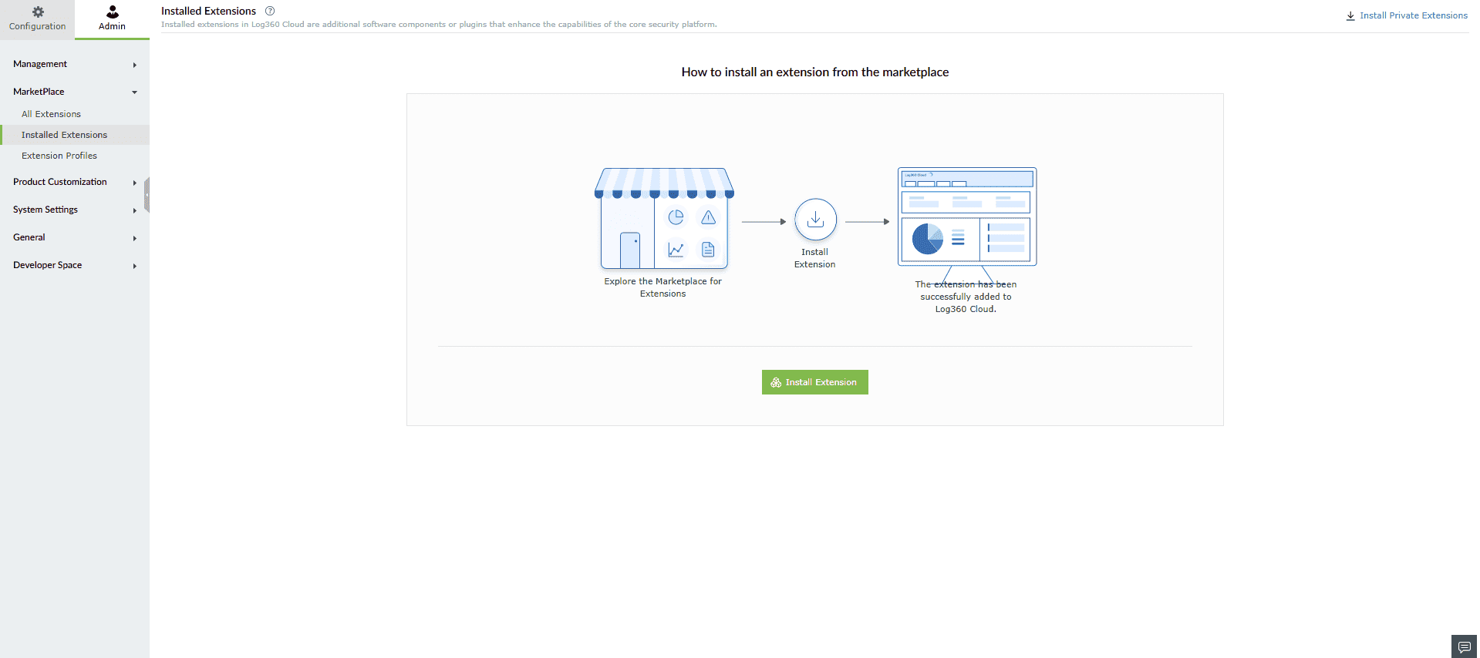The width and height of the screenshot is (1480, 658).
Task: Collapse the MarketPlace menu arrow
Action: coord(135,92)
